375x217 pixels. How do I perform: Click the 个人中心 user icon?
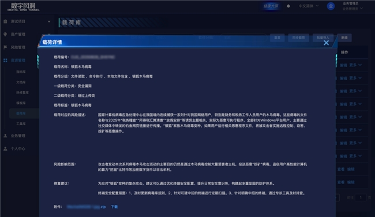click(5, 148)
